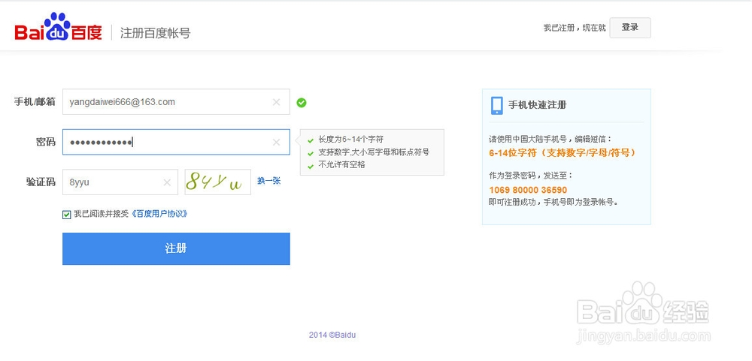Click the 注册百度帐号 page title
The height and width of the screenshot is (361, 752).
(x=155, y=33)
